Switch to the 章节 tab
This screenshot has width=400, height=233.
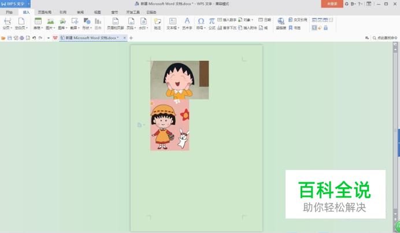coord(114,12)
